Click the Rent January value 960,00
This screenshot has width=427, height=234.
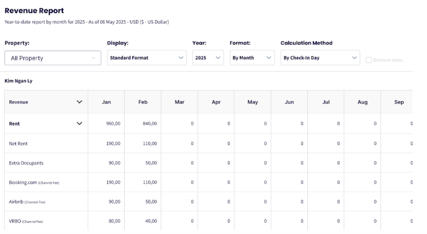coord(114,124)
